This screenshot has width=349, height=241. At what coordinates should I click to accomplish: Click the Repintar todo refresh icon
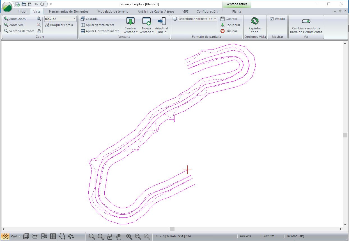click(255, 22)
